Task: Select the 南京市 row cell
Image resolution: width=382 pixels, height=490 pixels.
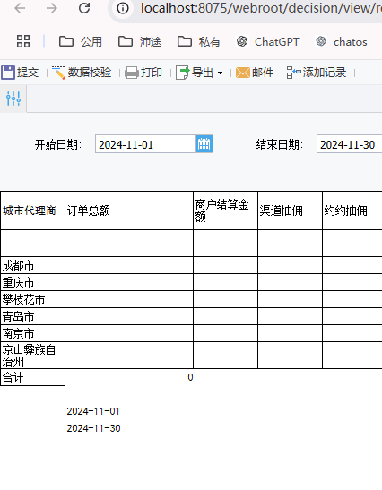Action: click(32, 333)
